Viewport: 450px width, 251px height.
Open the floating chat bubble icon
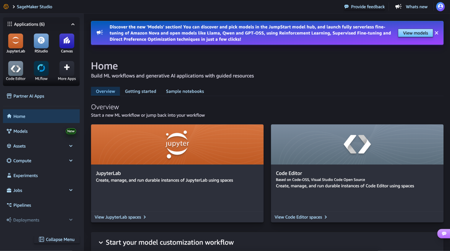click(x=444, y=233)
